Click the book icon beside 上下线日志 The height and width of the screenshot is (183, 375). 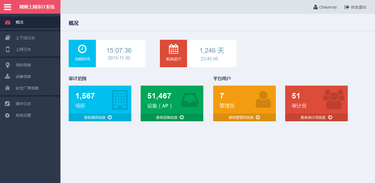[x=8, y=38]
